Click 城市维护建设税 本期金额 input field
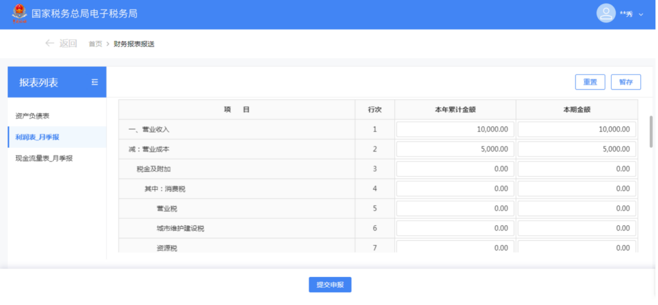This screenshot has height=305, width=658. [x=577, y=228]
